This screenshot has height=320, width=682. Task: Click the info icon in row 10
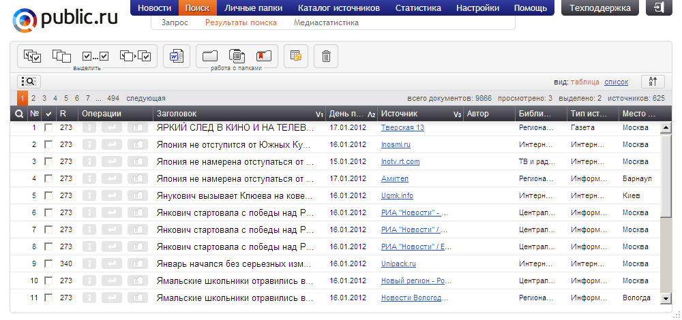point(89,281)
